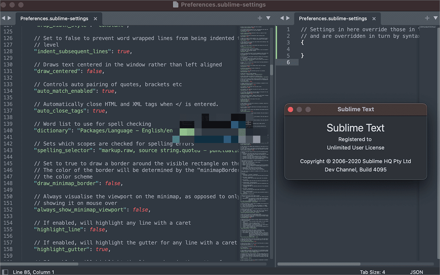Click the false value of always_show_minimap_viewport
The width and height of the screenshot is (440, 275).
[141, 210]
